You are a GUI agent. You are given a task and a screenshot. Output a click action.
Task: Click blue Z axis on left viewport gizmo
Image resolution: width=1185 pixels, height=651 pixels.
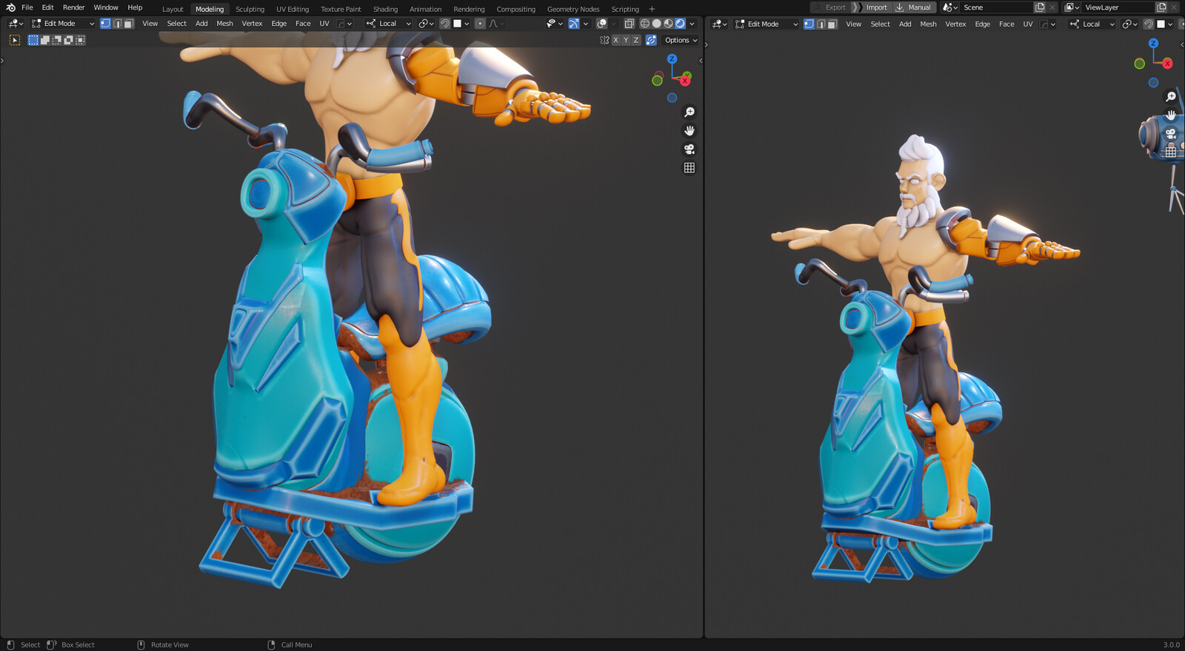pos(672,58)
